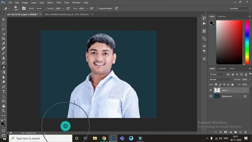Hide the Background layer eye icon
The height and width of the screenshot is (142, 252).
(x=211, y=96)
